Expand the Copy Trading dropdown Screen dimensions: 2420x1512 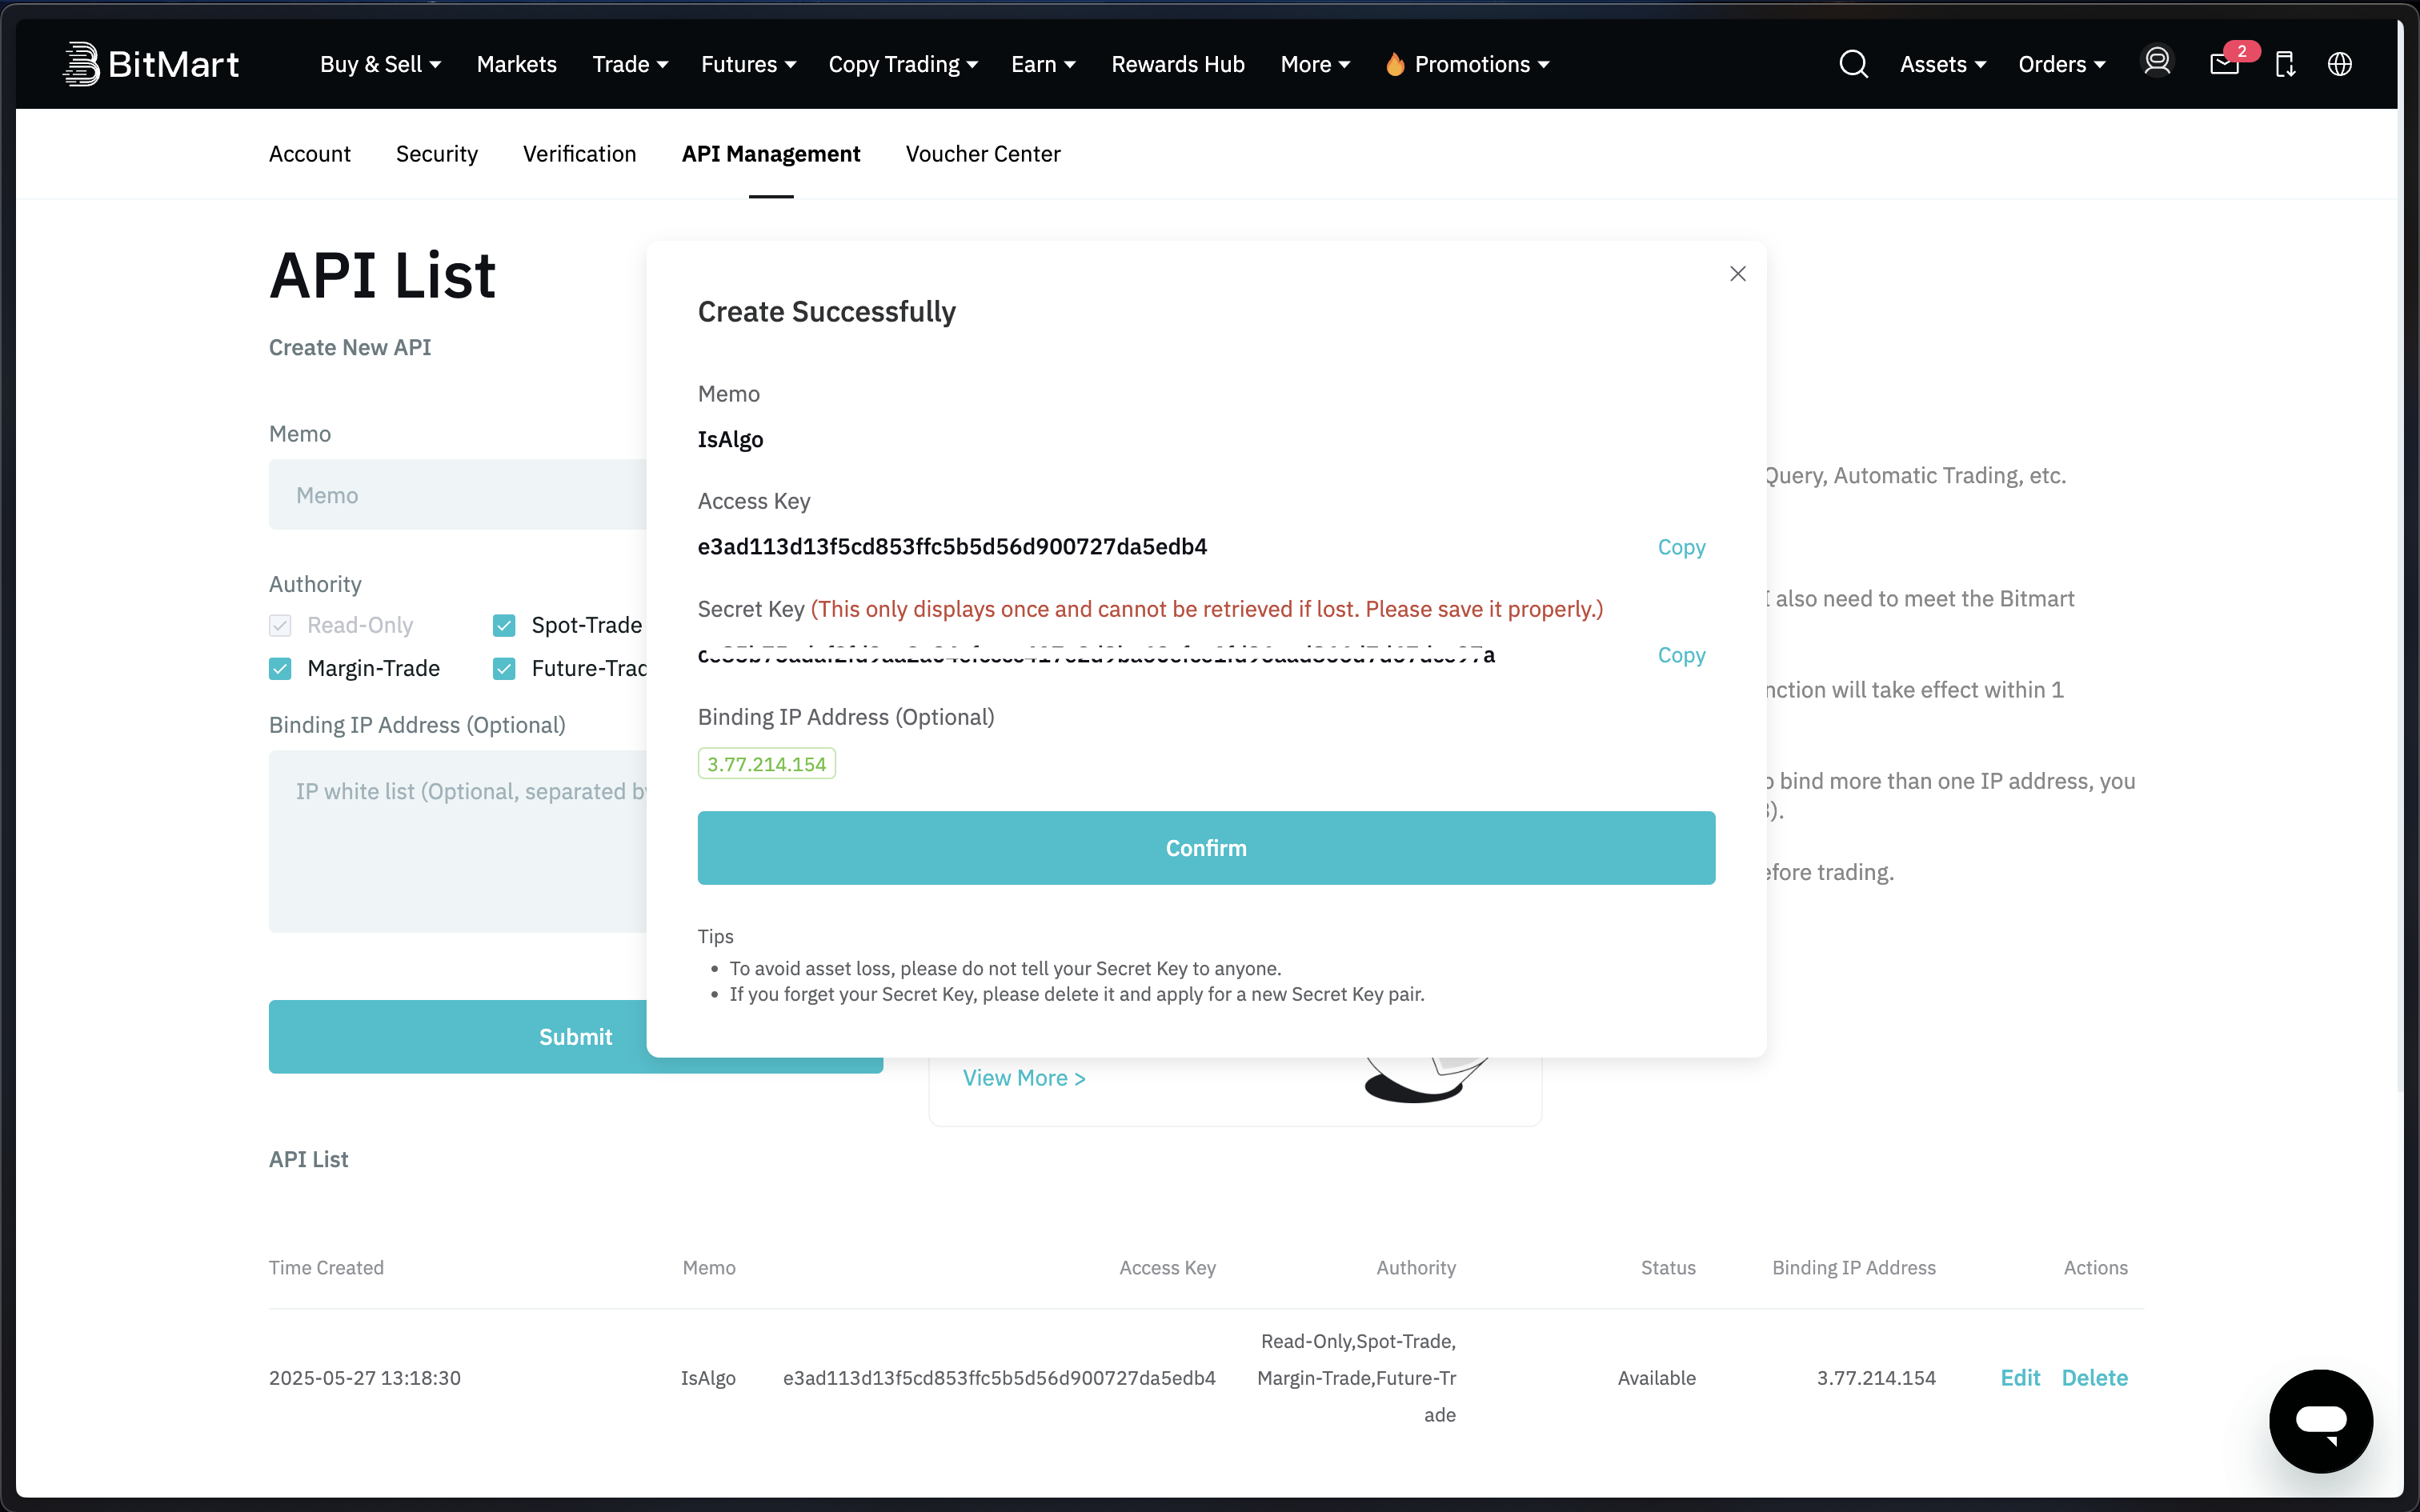click(903, 64)
